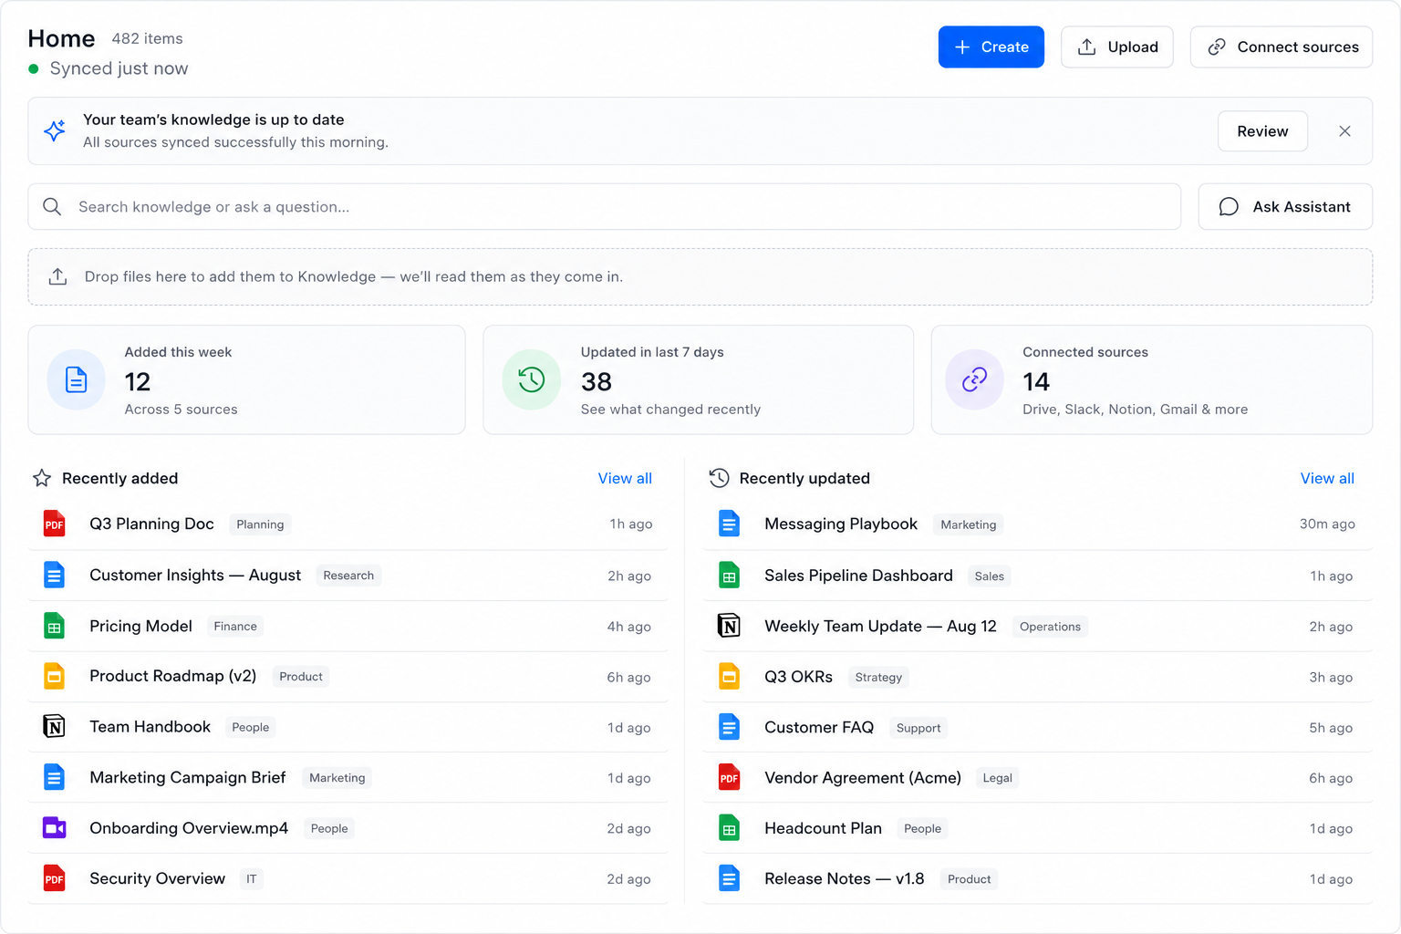
Task: Click the upload icon in the drop zone
Action: [57, 276]
